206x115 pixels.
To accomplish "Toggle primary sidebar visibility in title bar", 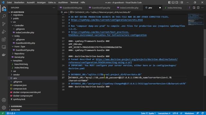I will 170,3.
